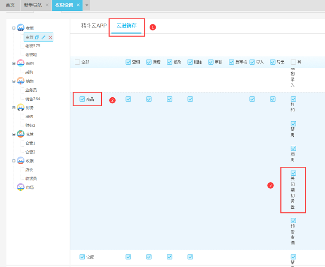This screenshot has height=267, width=325.
Task: Toggle the 其 header checkbox
Action: (x=293, y=62)
